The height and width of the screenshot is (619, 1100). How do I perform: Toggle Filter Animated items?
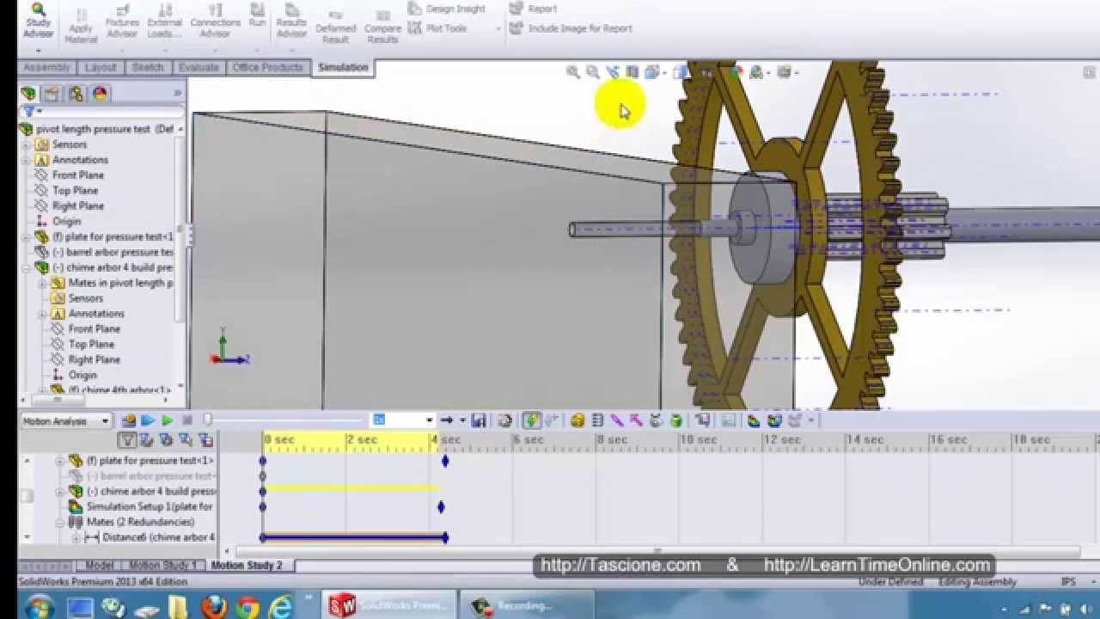coord(146,440)
